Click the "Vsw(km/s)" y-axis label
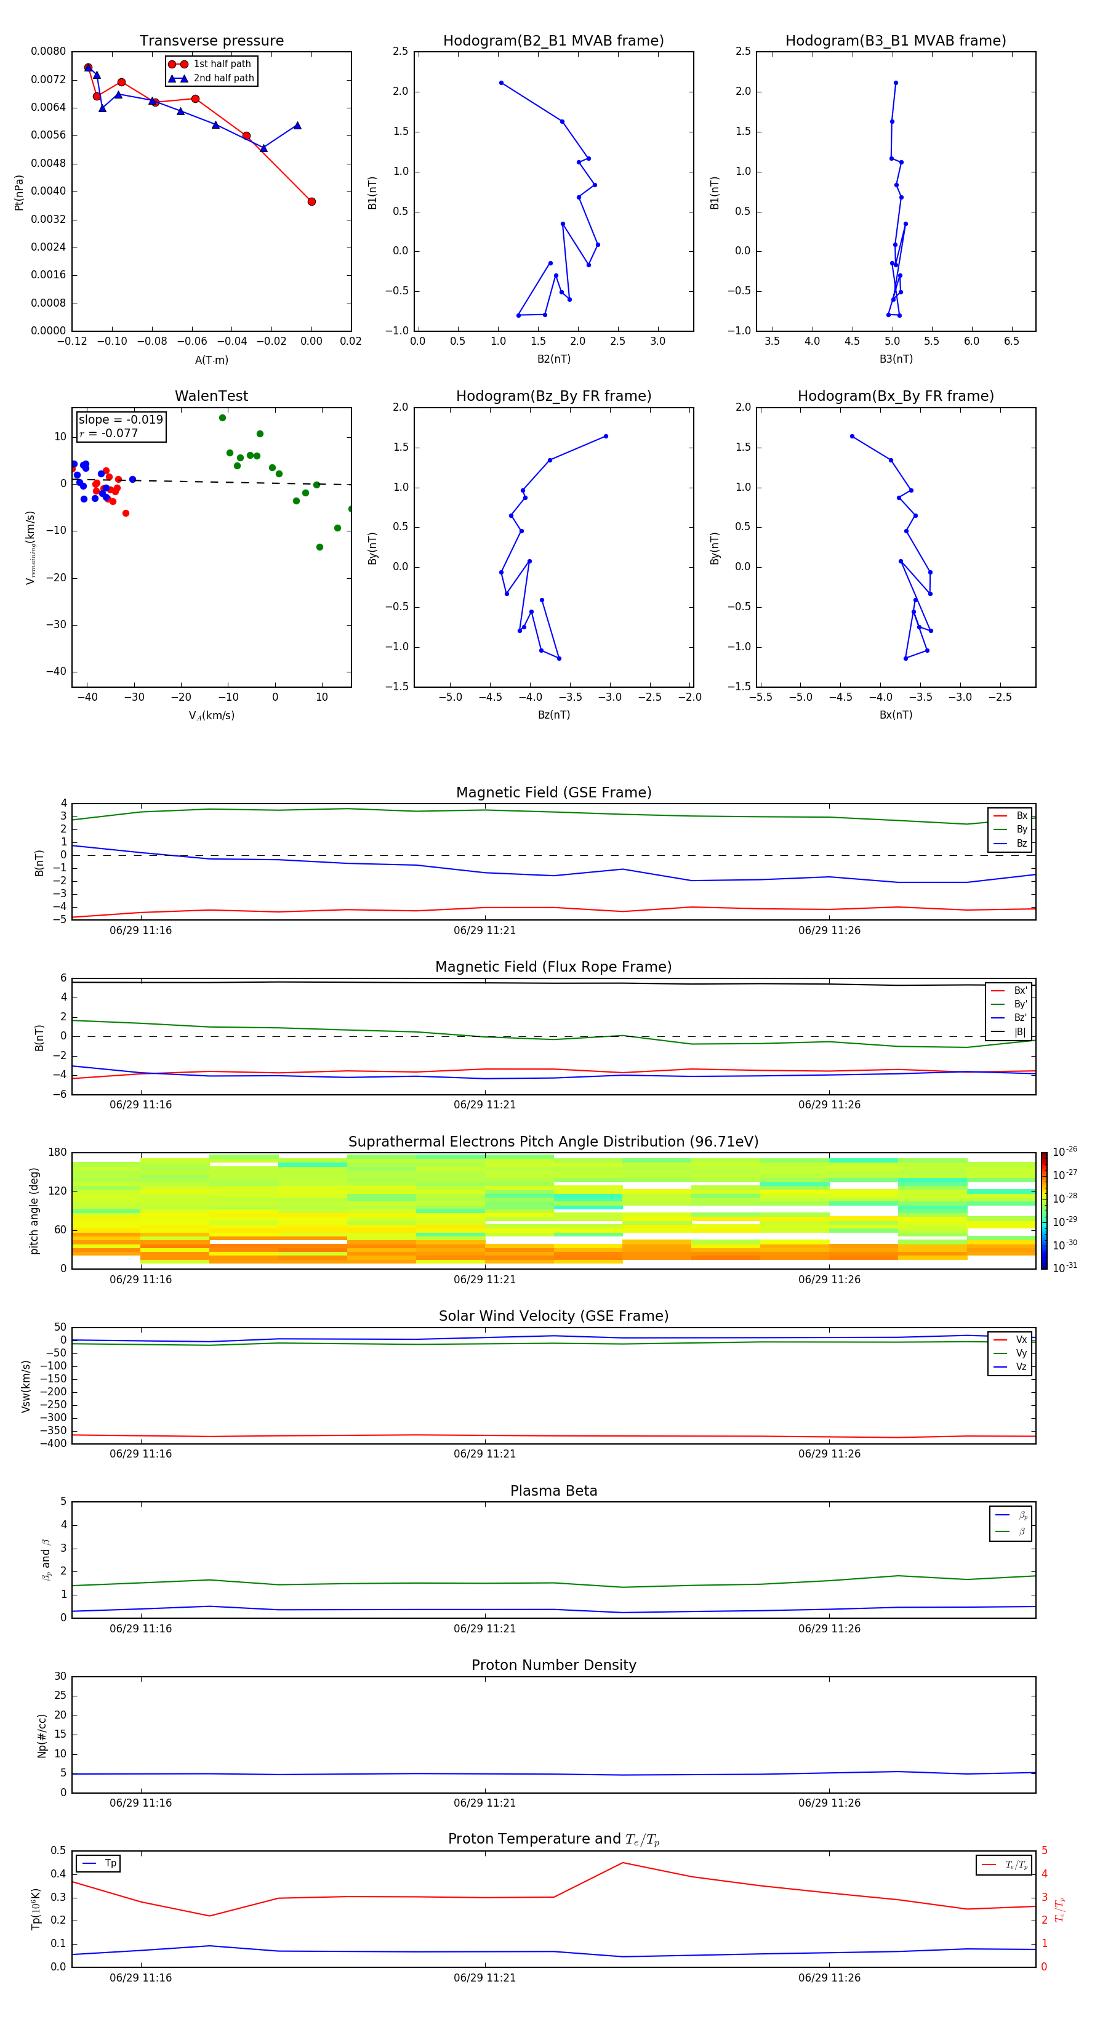The height and width of the screenshot is (2032, 1108). pyautogui.click(x=26, y=1386)
